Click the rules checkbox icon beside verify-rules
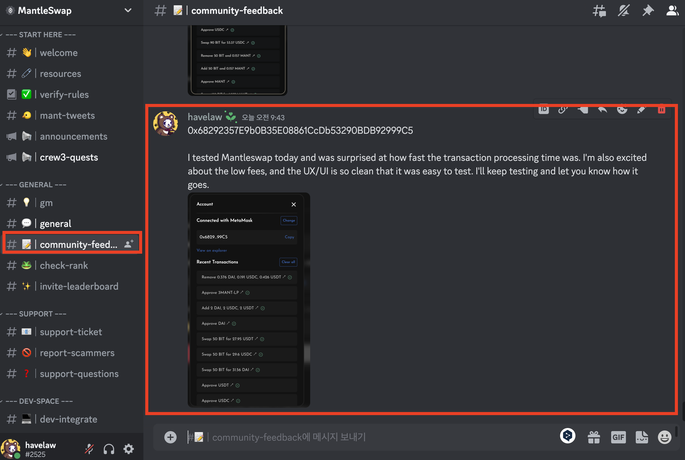Image resolution: width=685 pixels, height=460 pixels. tap(11, 94)
